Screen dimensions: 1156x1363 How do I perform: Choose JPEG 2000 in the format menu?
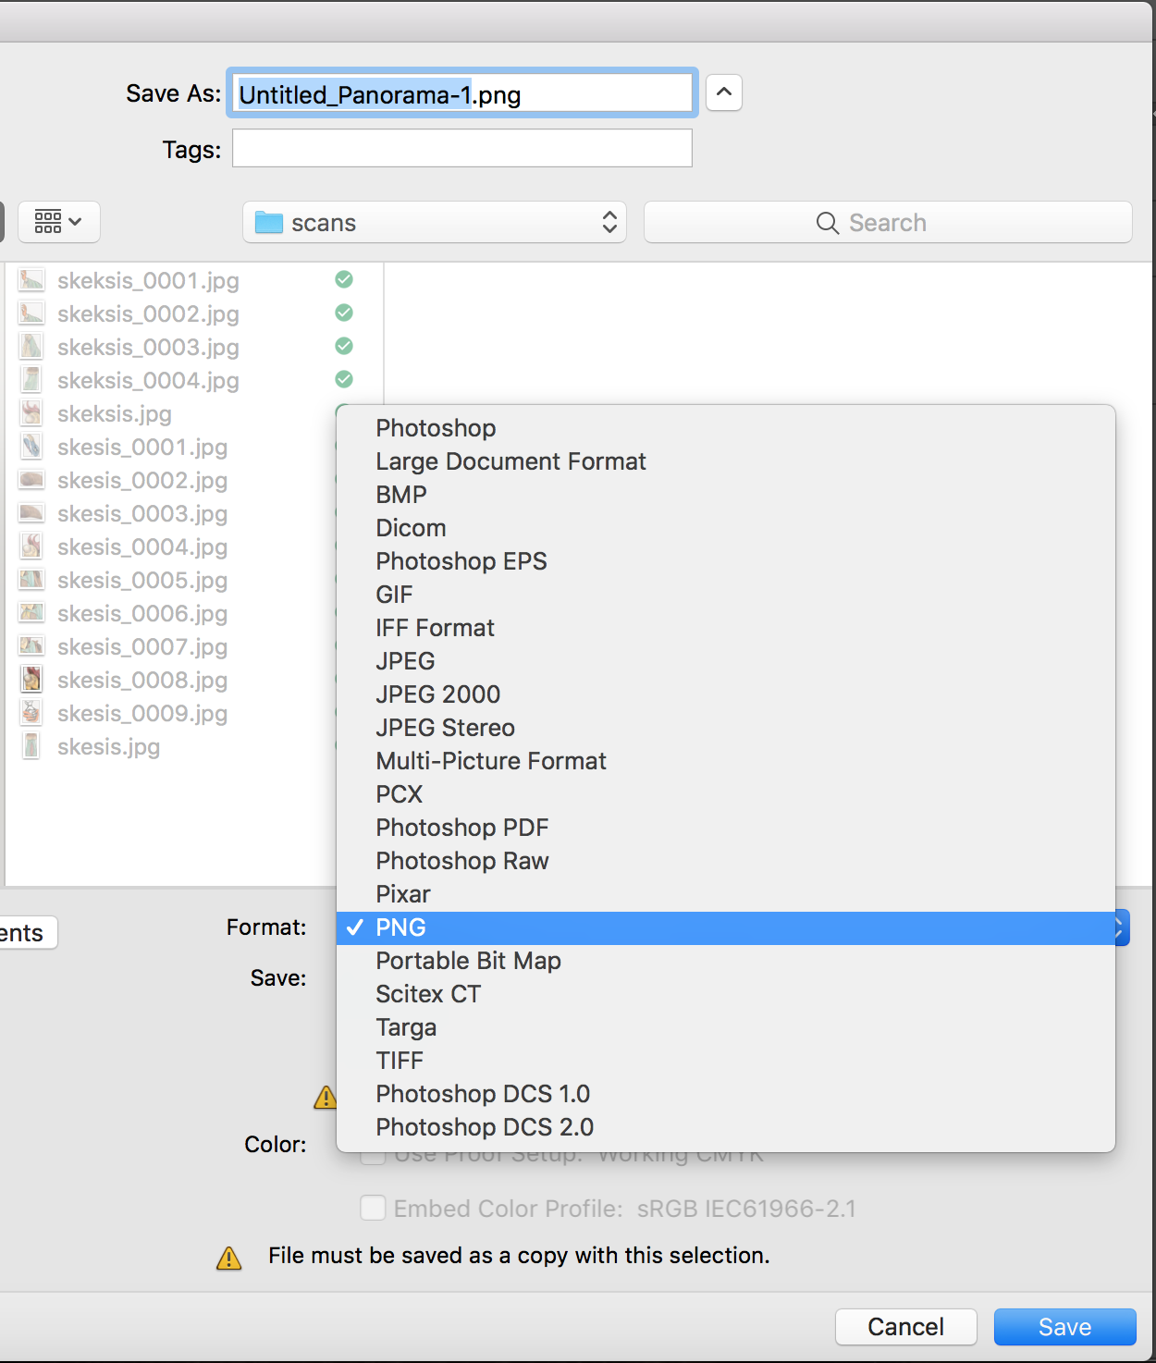[x=438, y=694]
